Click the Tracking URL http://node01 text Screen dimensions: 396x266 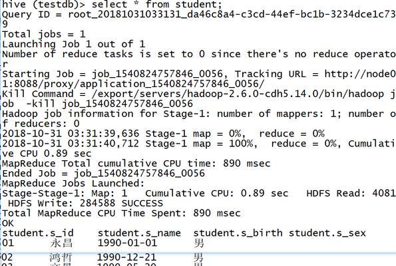[x=315, y=74]
